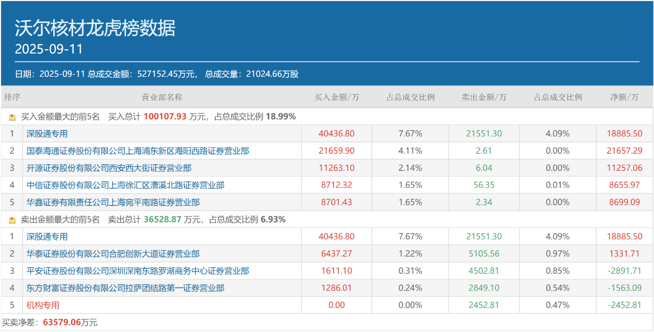Click the red 机构专用 link
This screenshot has width=654, height=332.
tap(43, 305)
